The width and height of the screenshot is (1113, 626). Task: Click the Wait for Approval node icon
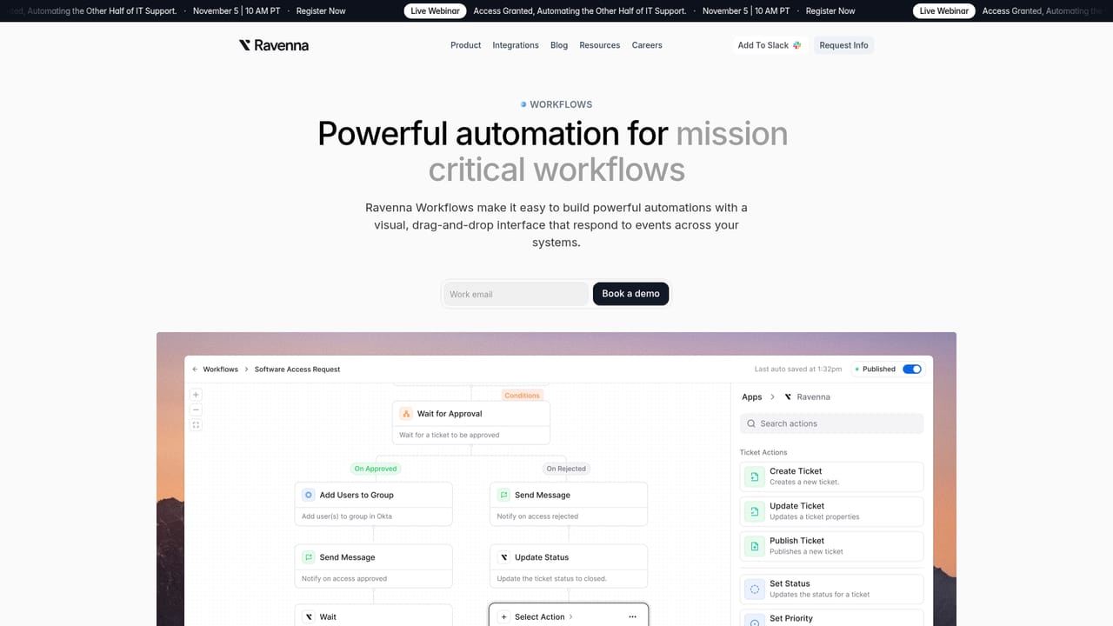406,414
